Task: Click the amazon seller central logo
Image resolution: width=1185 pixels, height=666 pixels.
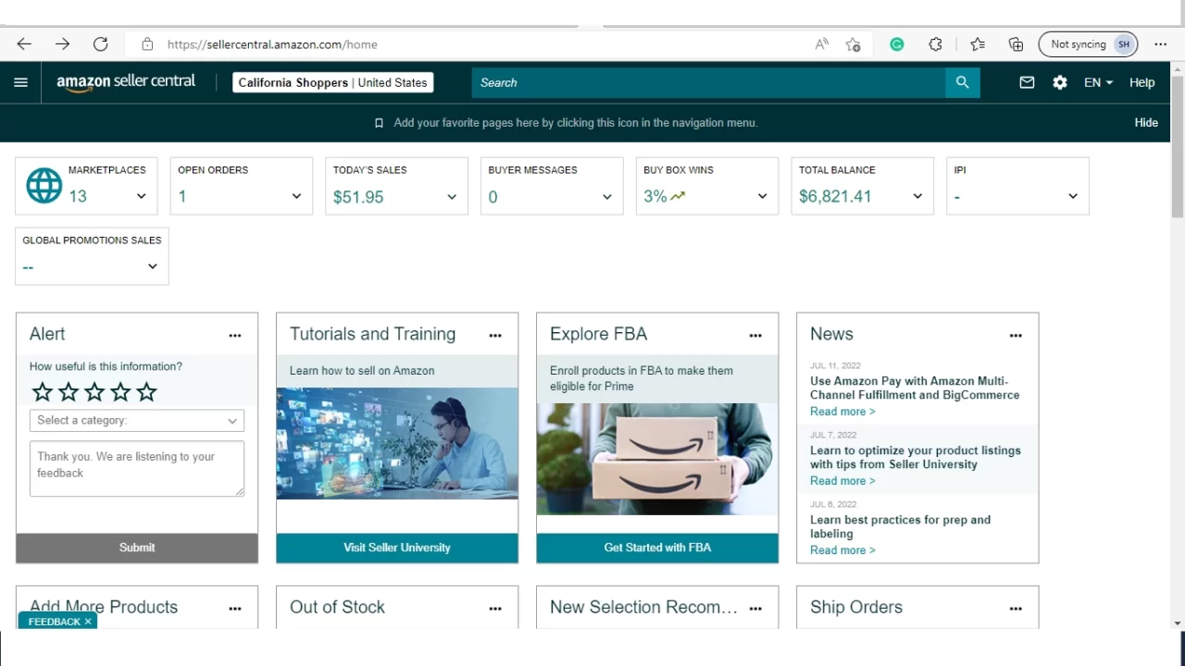Action: coord(125,82)
